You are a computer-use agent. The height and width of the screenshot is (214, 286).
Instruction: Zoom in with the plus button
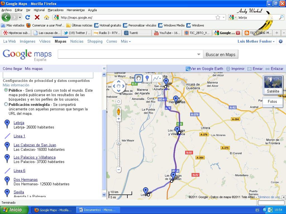tap(118, 119)
